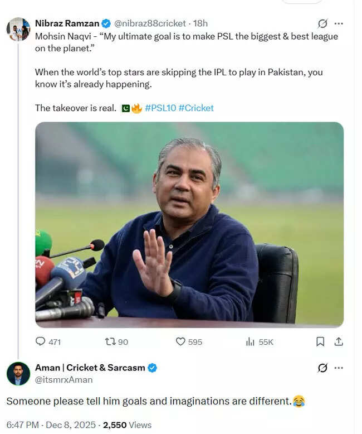
Task: Open the #PSL10 hashtag
Action: pos(160,108)
